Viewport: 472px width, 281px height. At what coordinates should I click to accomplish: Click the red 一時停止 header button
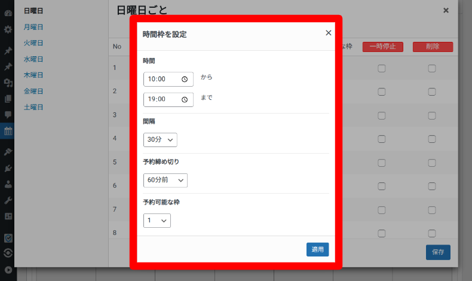382,47
